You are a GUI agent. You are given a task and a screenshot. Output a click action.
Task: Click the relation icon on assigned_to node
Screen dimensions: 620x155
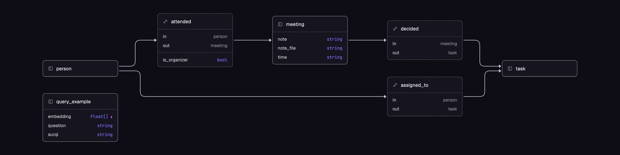(x=395, y=85)
